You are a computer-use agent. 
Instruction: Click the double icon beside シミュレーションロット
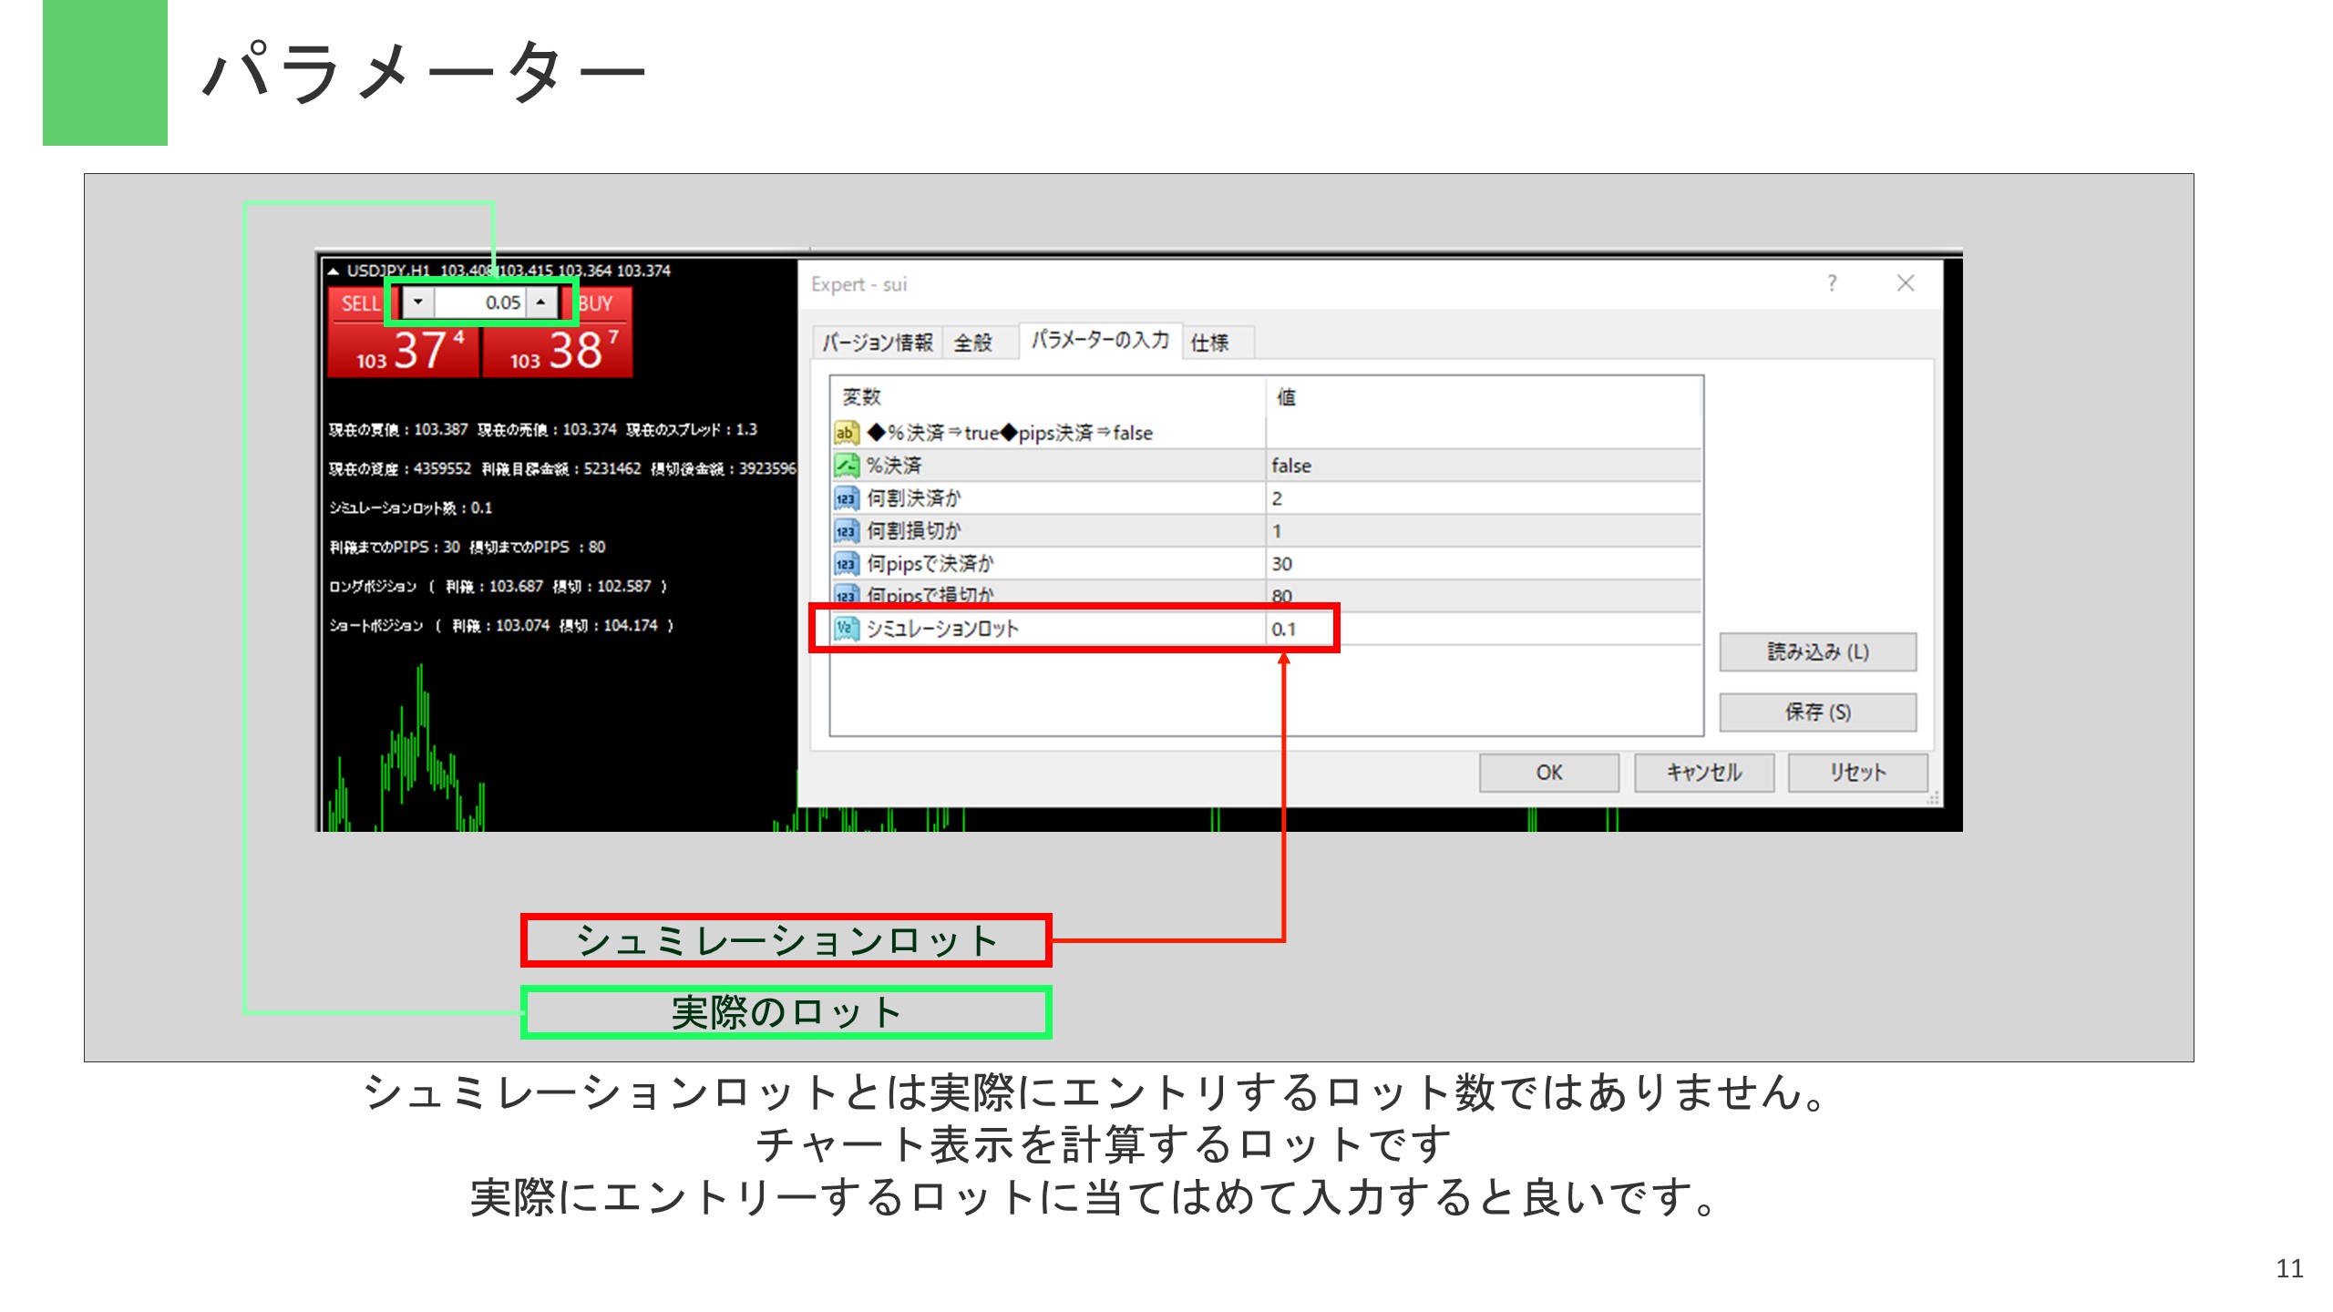point(846,629)
